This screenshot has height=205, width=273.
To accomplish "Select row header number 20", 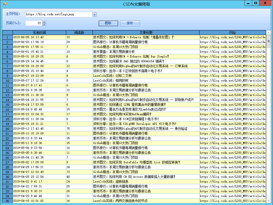I will click(x=7, y=129).
